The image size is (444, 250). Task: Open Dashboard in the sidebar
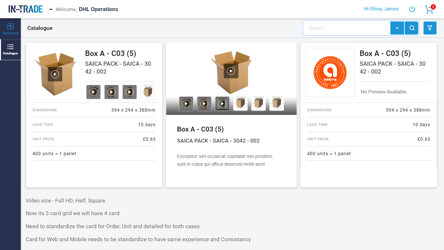pyautogui.click(x=10, y=29)
